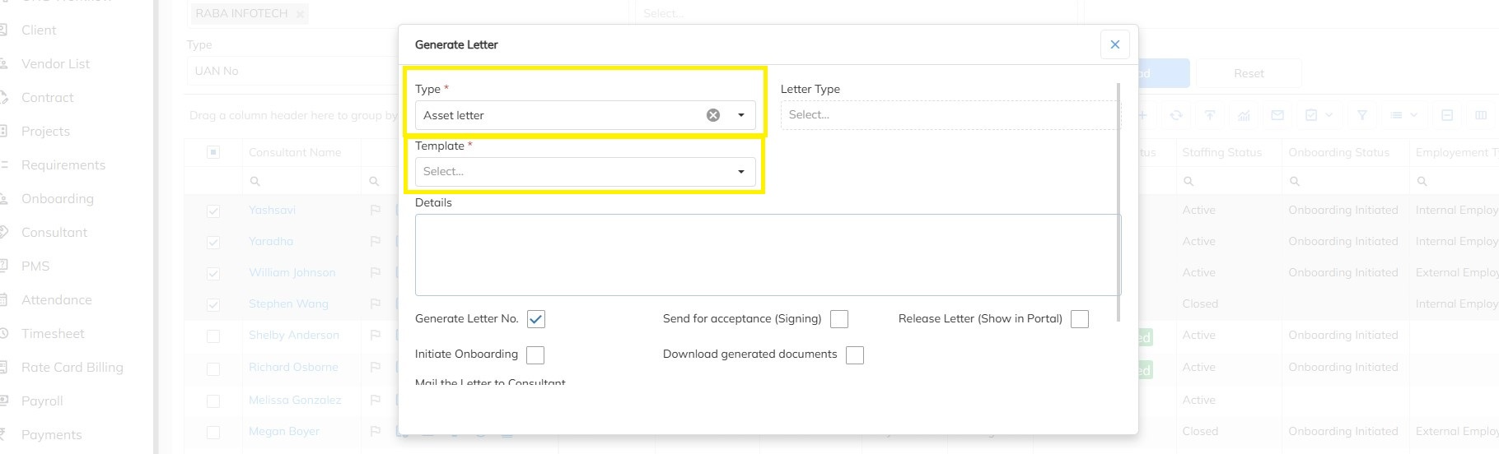Close the Generate Letter dialog
This screenshot has width=1499, height=454.
pyautogui.click(x=1114, y=44)
